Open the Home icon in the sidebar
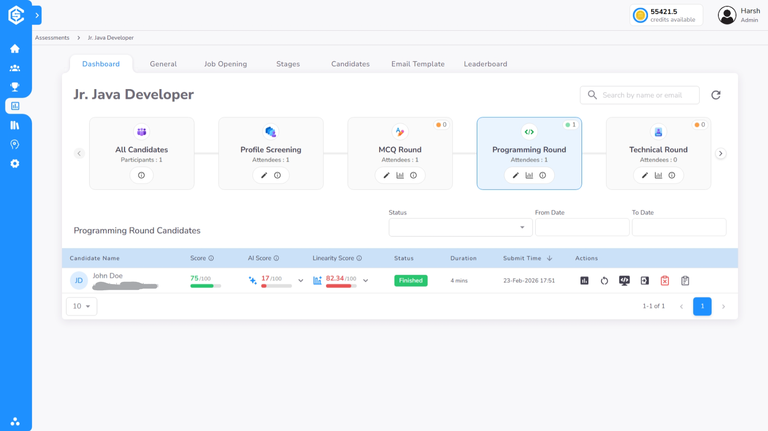Viewport: 768px width, 431px height. (15, 49)
